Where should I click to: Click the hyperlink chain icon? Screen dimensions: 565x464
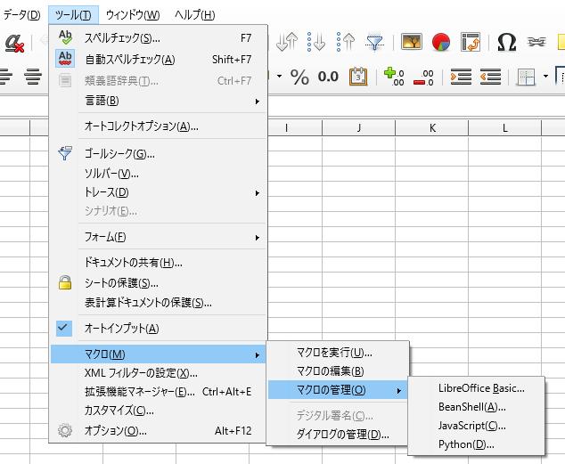536,42
